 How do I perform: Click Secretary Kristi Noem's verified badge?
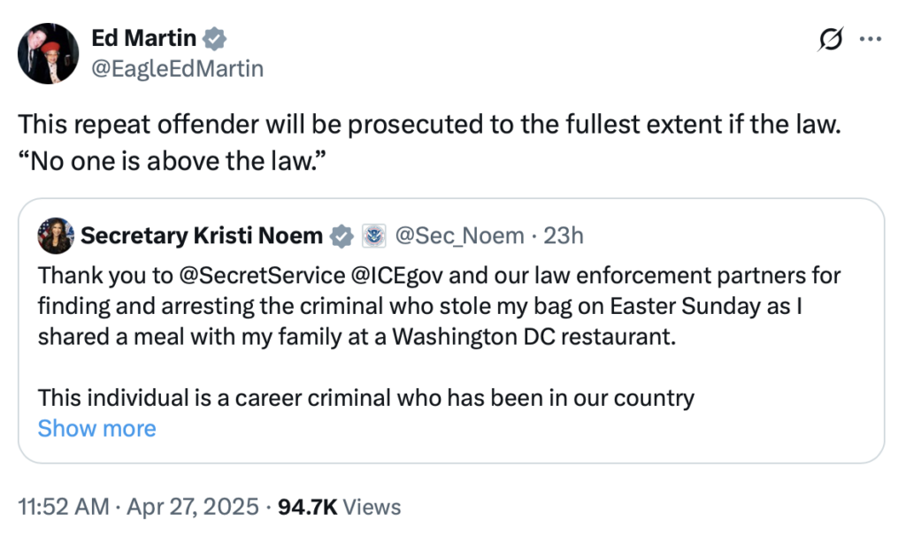coord(342,236)
